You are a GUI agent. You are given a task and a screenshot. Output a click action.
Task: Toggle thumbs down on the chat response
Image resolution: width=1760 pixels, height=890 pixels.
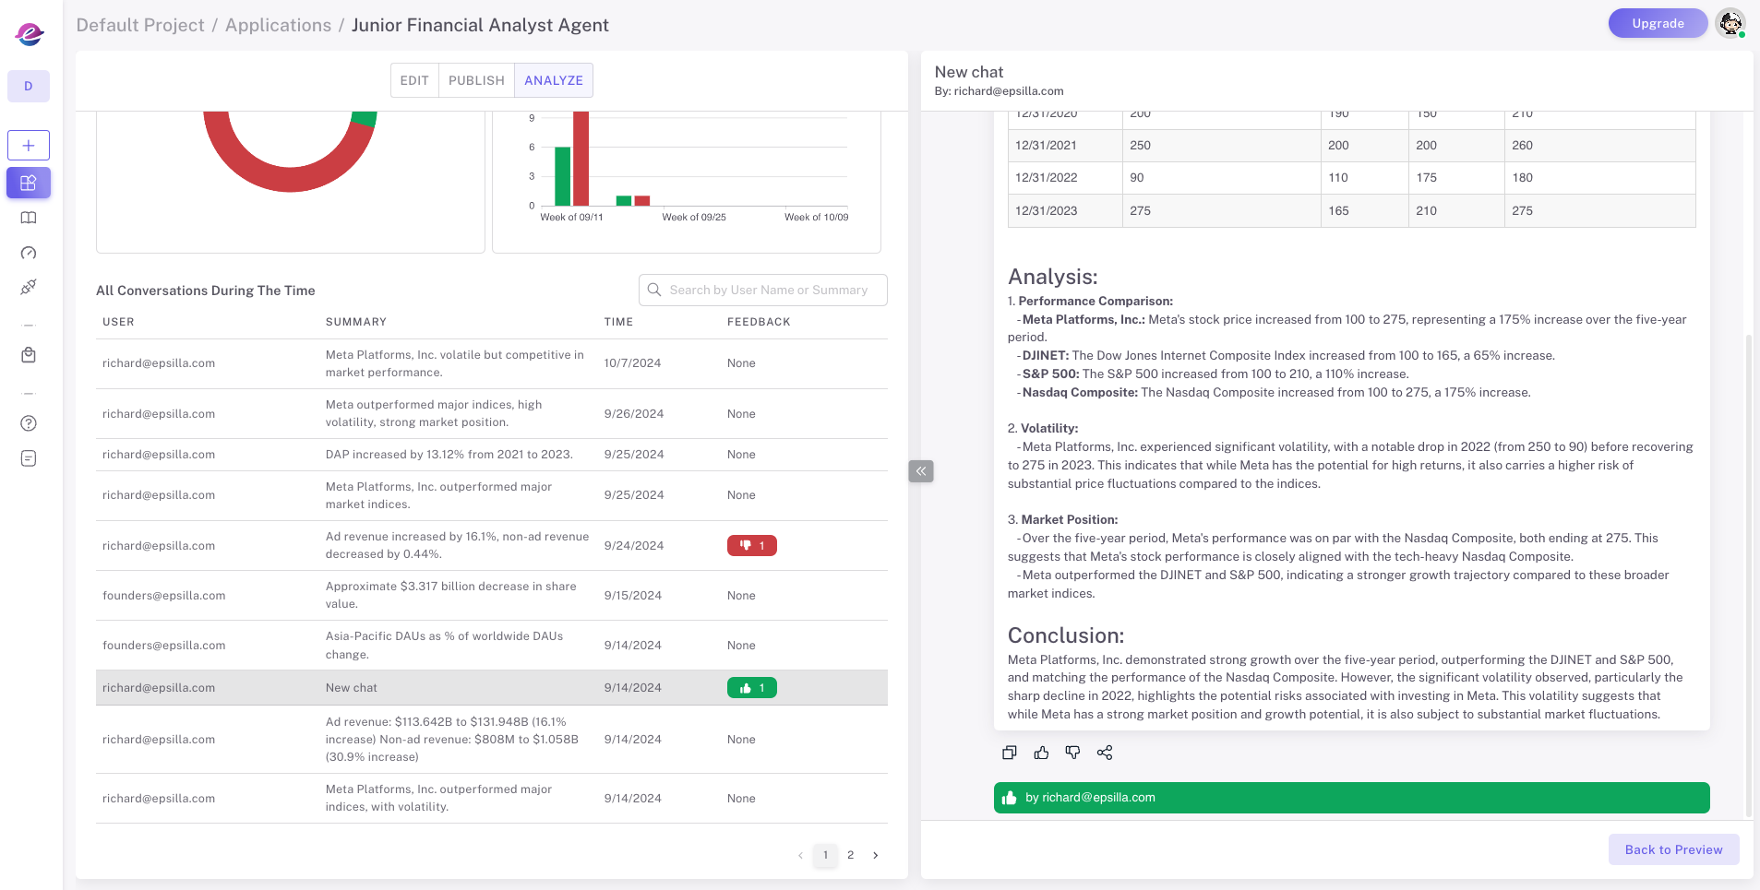(1072, 753)
